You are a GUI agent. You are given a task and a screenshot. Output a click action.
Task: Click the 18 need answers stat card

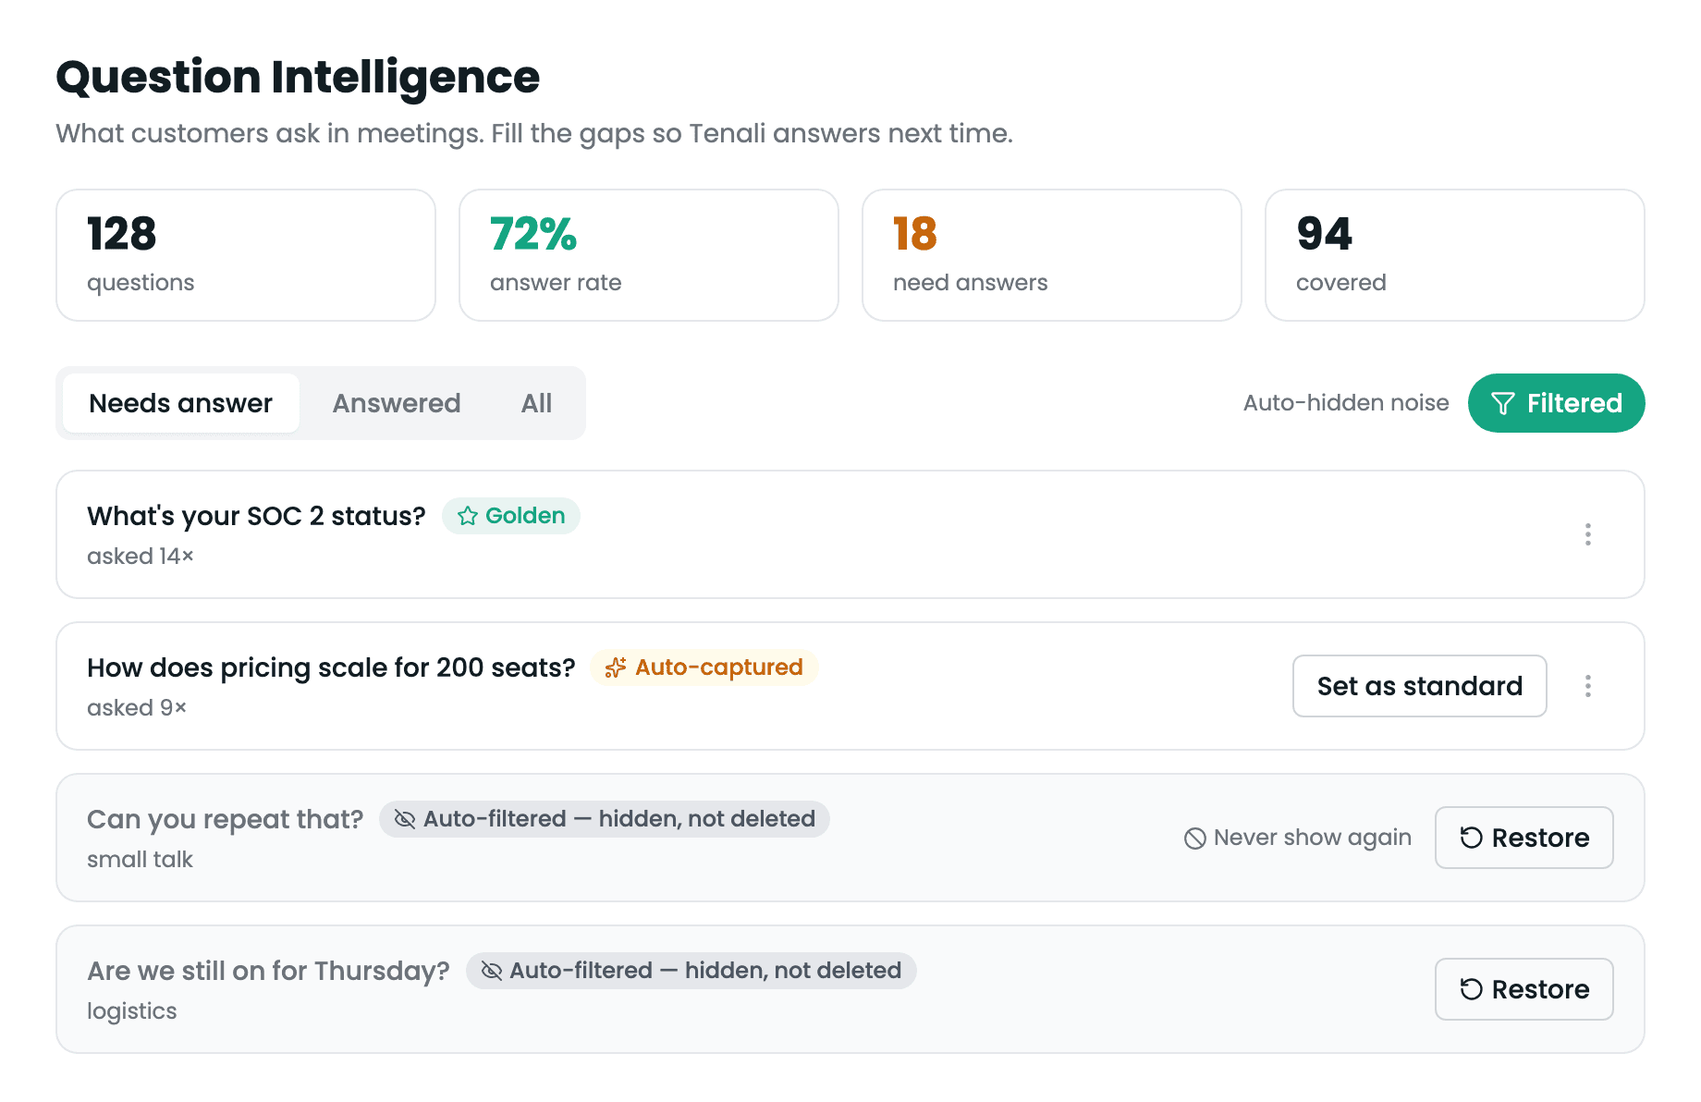click(x=1051, y=255)
